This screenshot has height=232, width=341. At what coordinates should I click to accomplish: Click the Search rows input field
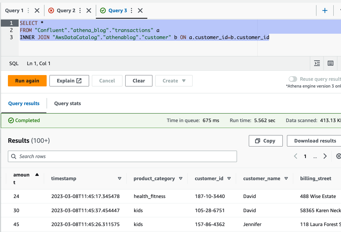pyautogui.click(x=122, y=156)
